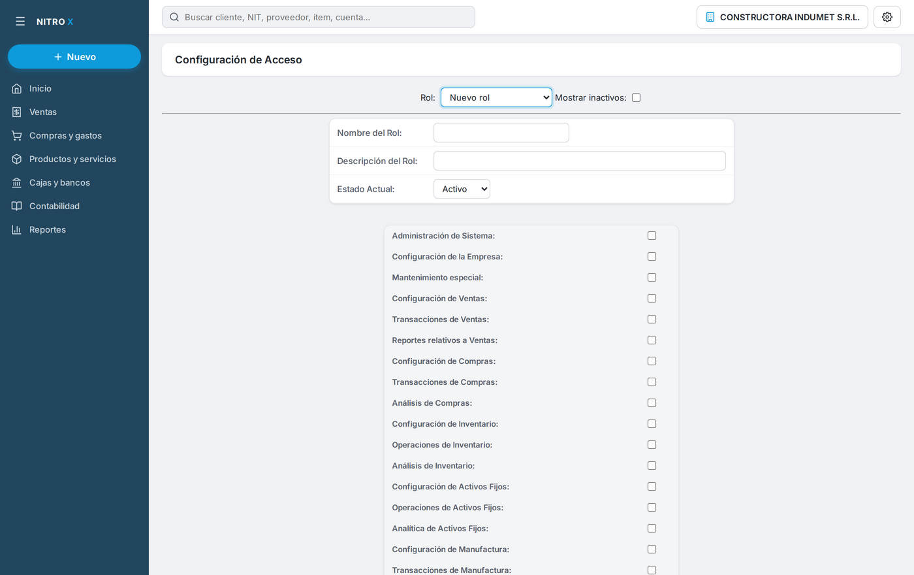This screenshot has width=914, height=575.
Task: Open the Rol dropdown showing Nuevo rol
Action: pyautogui.click(x=496, y=97)
